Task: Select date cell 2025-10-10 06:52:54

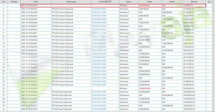Action: [x=29, y=5]
